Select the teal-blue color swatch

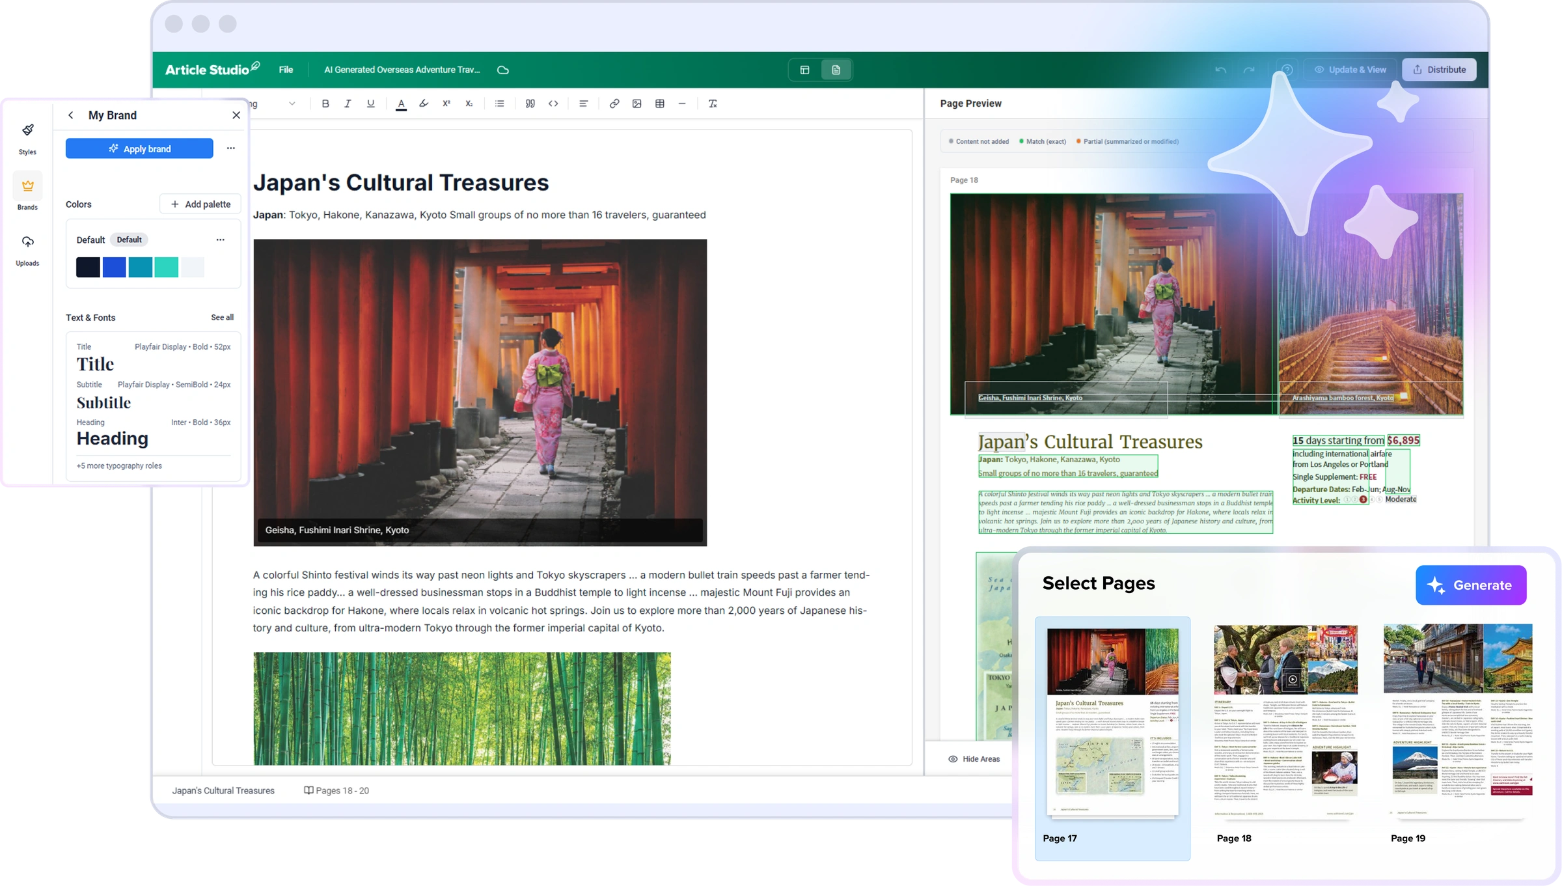click(x=140, y=267)
